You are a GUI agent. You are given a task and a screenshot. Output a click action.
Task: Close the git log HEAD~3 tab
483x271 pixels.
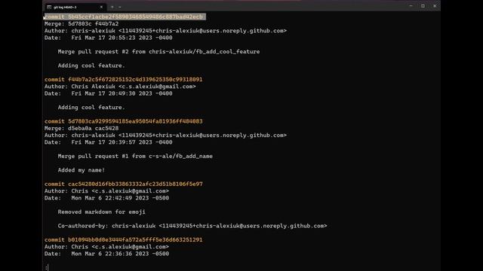[101, 7]
